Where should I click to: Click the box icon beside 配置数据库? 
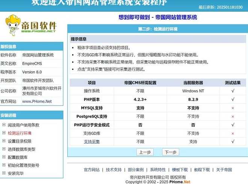click(x=4, y=157)
